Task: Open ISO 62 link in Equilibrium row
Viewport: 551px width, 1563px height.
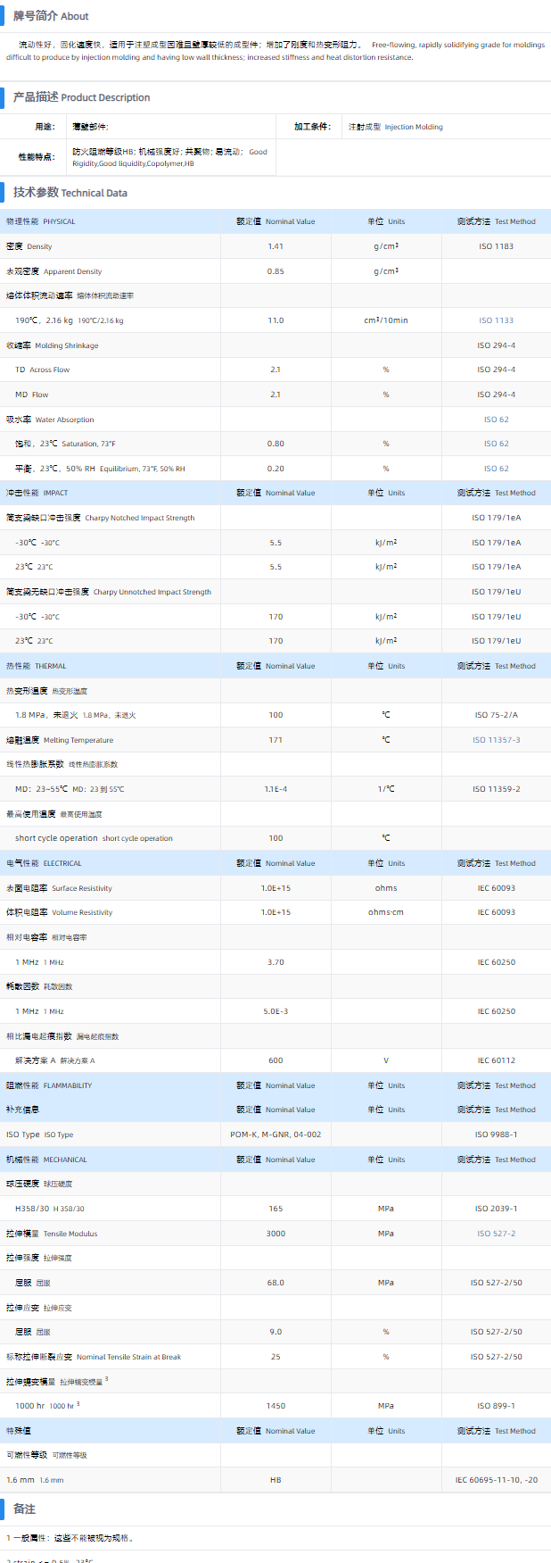Action: click(496, 469)
